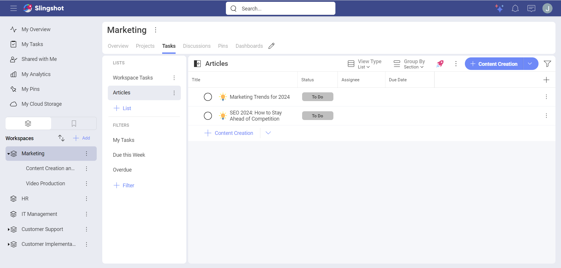
Task: Switch to the Discussions tab
Action: tap(197, 46)
